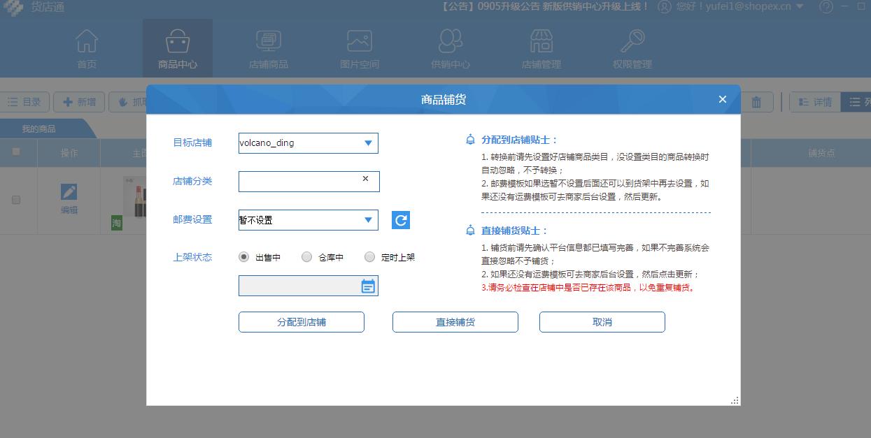Click the 分配到店铺 button
Image resolution: width=871 pixels, height=438 pixels.
click(302, 322)
